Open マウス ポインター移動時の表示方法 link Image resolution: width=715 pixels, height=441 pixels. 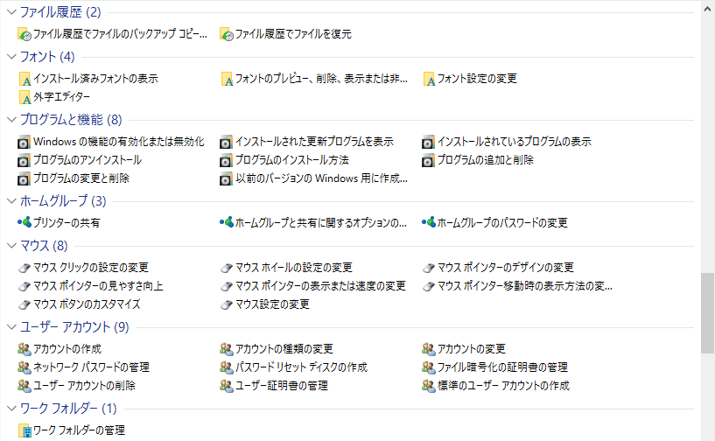point(524,286)
